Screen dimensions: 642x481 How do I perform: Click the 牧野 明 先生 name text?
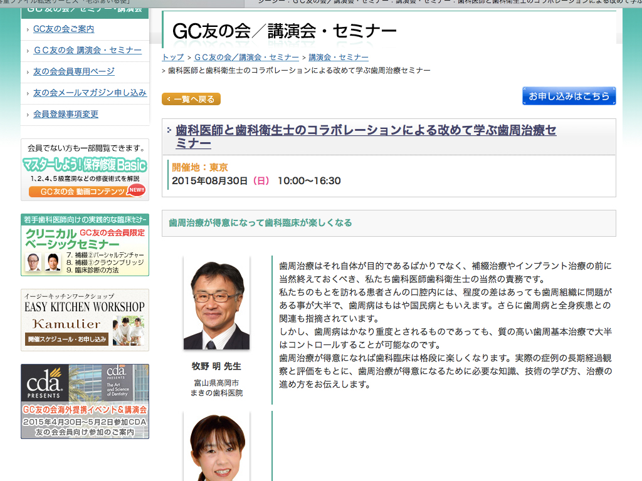click(x=216, y=366)
